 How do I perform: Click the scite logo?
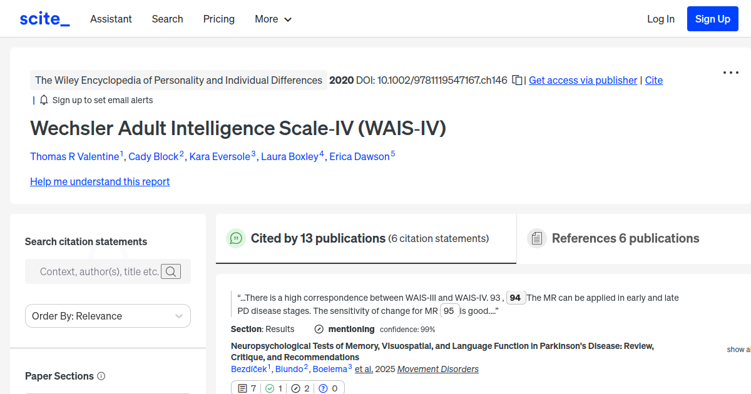click(x=44, y=18)
